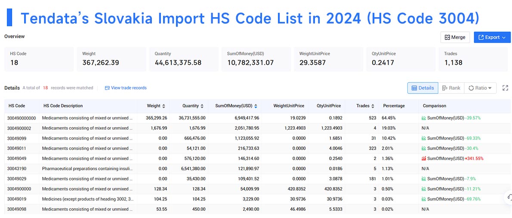Click red chart icon for 30049049
Viewport: 512px width, 218px height.
(424, 158)
